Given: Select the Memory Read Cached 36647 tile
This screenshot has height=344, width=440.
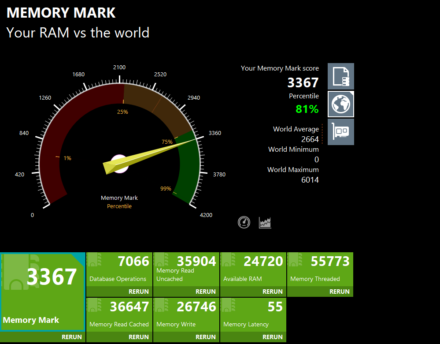Looking at the screenshot, I should click(119, 315).
